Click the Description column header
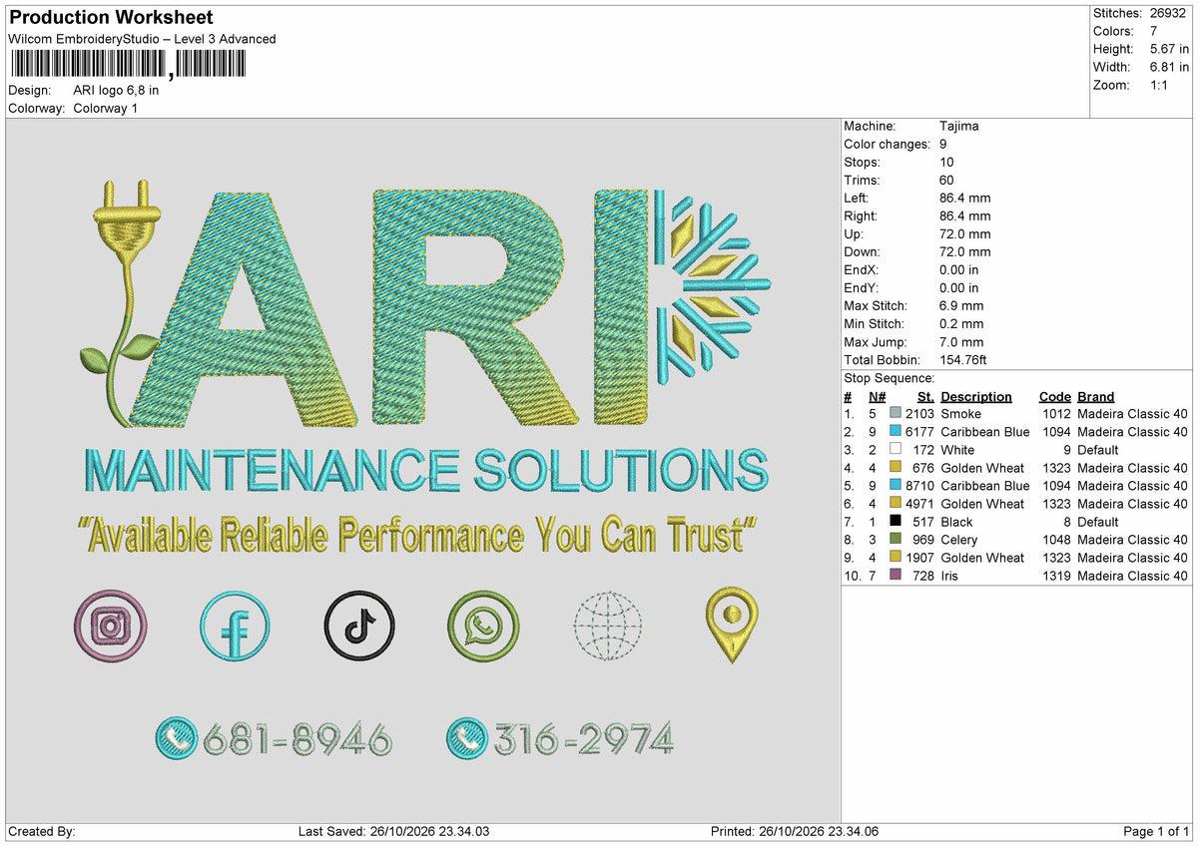This screenshot has width=1198, height=846. 976,397
